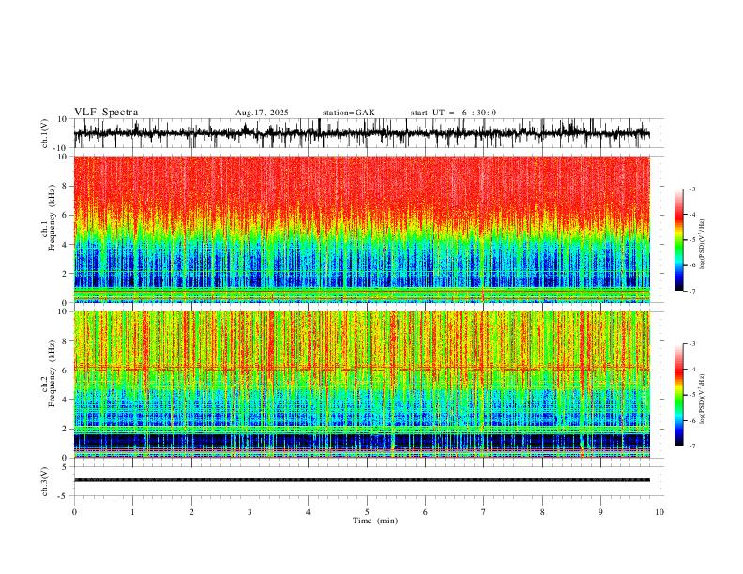743x574 pixels.
Task: Click time axis tick label "7"
Action: 484,512
